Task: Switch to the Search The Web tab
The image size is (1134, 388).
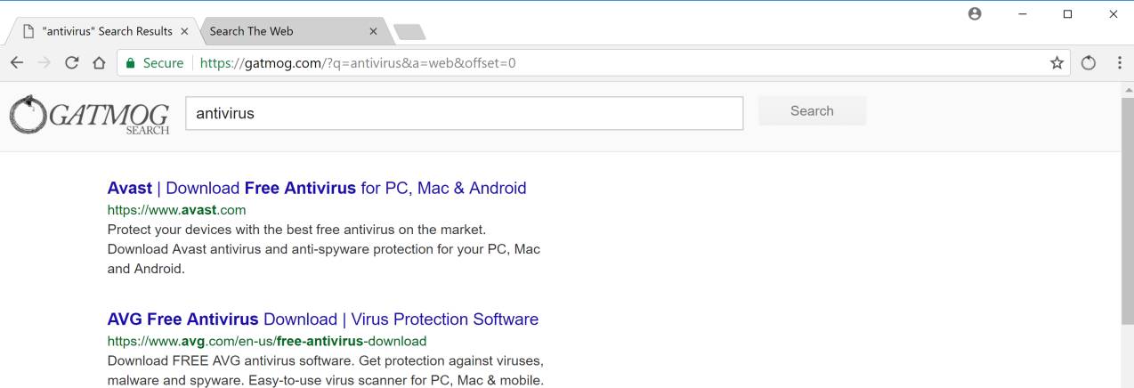Action: [285, 31]
